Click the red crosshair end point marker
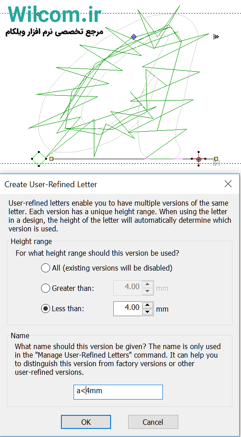The height and width of the screenshot is (437, 241). [199, 159]
